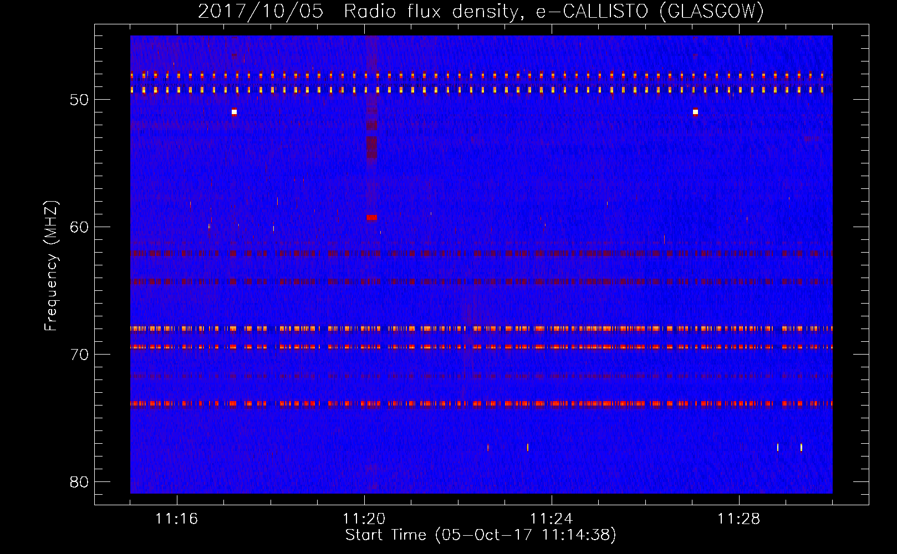Select the 11:16 time tick label

click(176, 519)
